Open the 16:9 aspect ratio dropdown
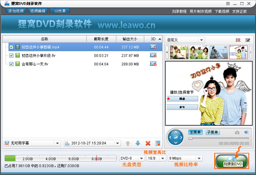Image resolution: width=256 pixels, height=175 pixels. pyautogui.click(x=156, y=158)
